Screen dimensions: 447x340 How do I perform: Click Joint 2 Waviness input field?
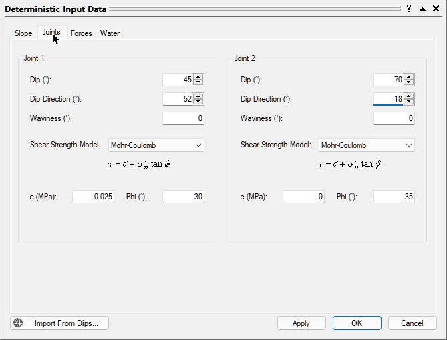click(x=394, y=118)
